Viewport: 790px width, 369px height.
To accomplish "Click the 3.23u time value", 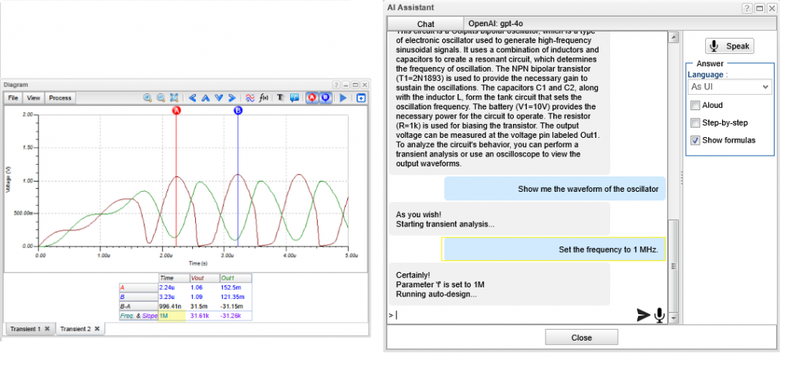I will pos(167,297).
